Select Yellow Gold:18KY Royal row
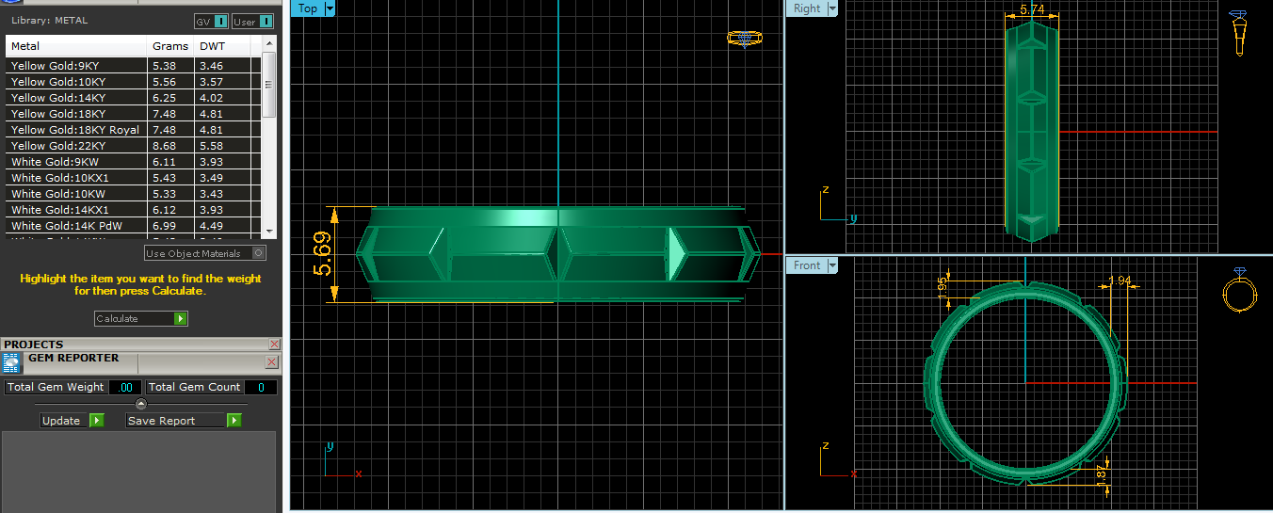 (x=75, y=130)
